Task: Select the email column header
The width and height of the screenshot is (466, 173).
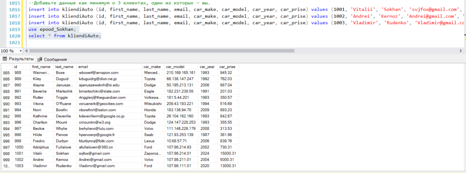Action: click(x=109, y=66)
